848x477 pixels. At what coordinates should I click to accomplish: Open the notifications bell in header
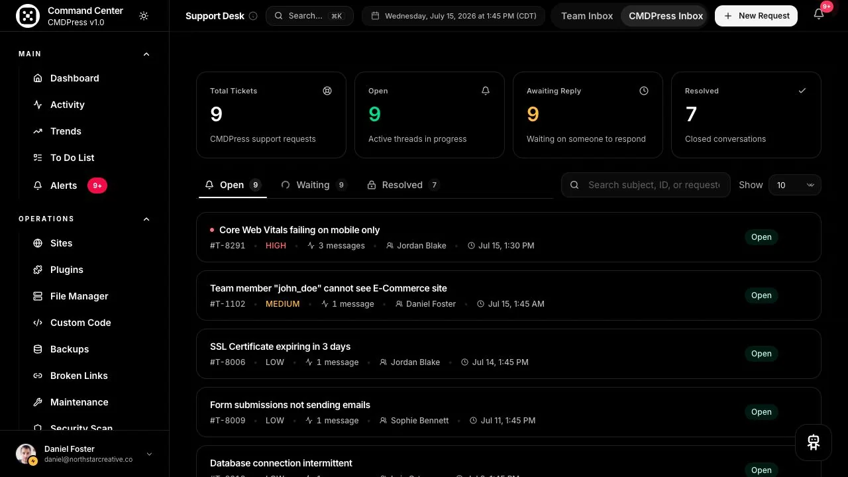tap(819, 15)
